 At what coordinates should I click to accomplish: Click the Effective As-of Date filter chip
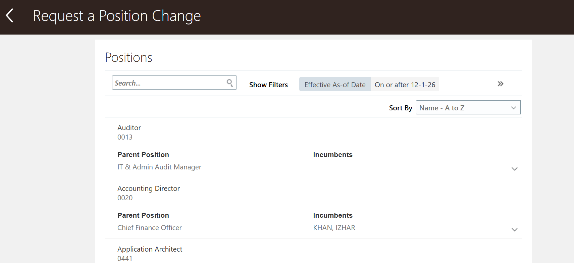coord(335,85)
